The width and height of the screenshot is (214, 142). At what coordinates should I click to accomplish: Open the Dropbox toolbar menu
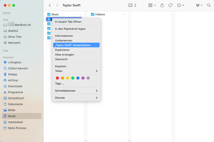pyautogui.click(x=199, y=5)
